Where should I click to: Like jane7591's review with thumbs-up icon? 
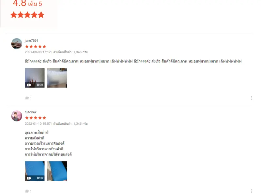(x=27, y=98)
